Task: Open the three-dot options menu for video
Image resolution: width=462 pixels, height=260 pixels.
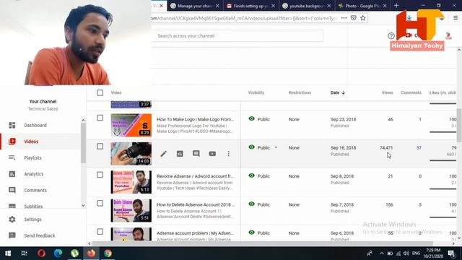Action: coord(228,154)
